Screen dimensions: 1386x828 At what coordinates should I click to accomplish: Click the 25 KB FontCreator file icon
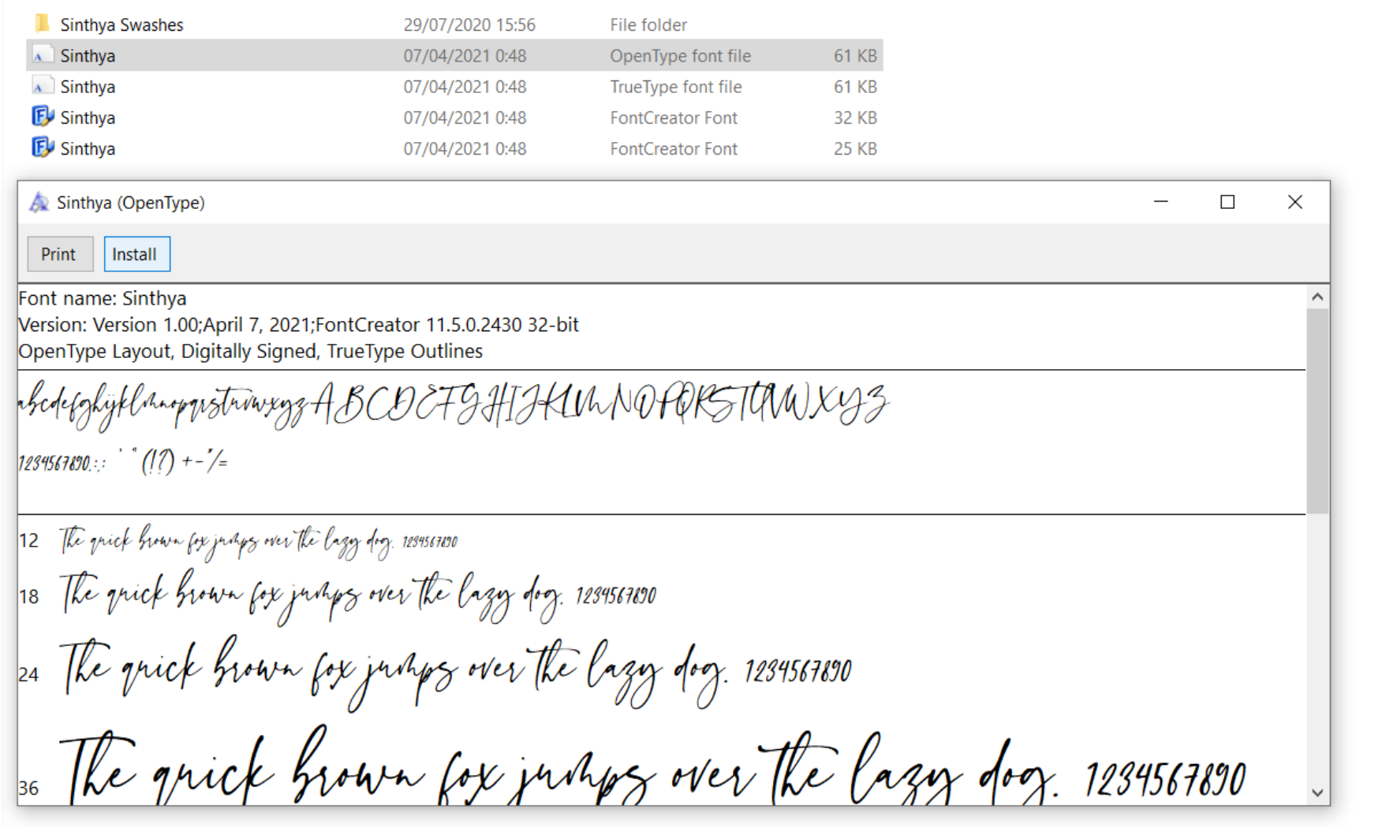[43, 147]
